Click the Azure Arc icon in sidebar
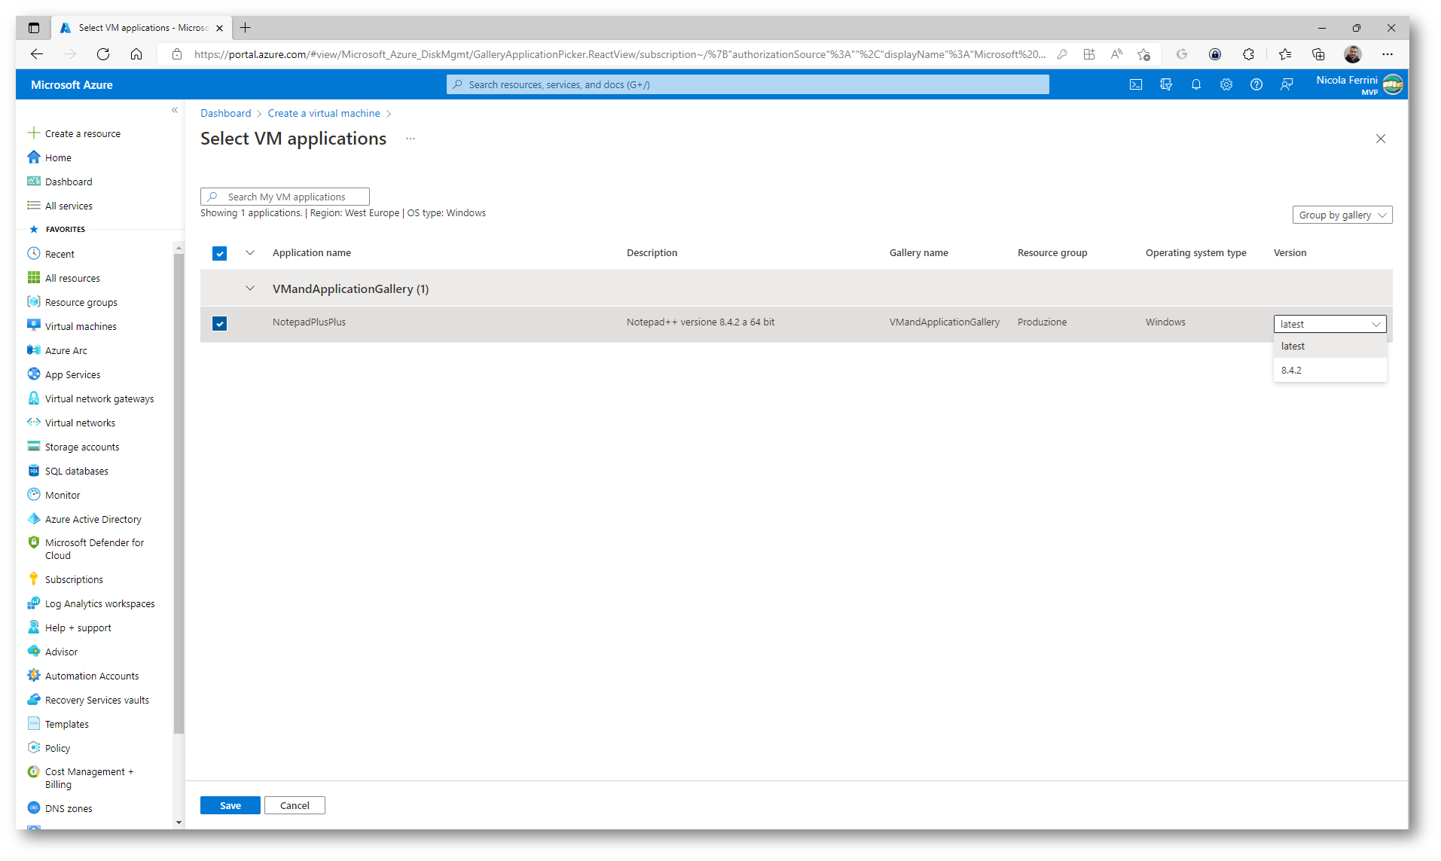Image resolution: width=1441 pixels, height=861 pixels. point(34,350)
